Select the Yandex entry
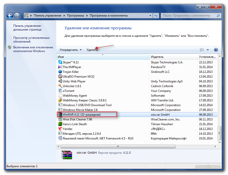 (68, 129)
